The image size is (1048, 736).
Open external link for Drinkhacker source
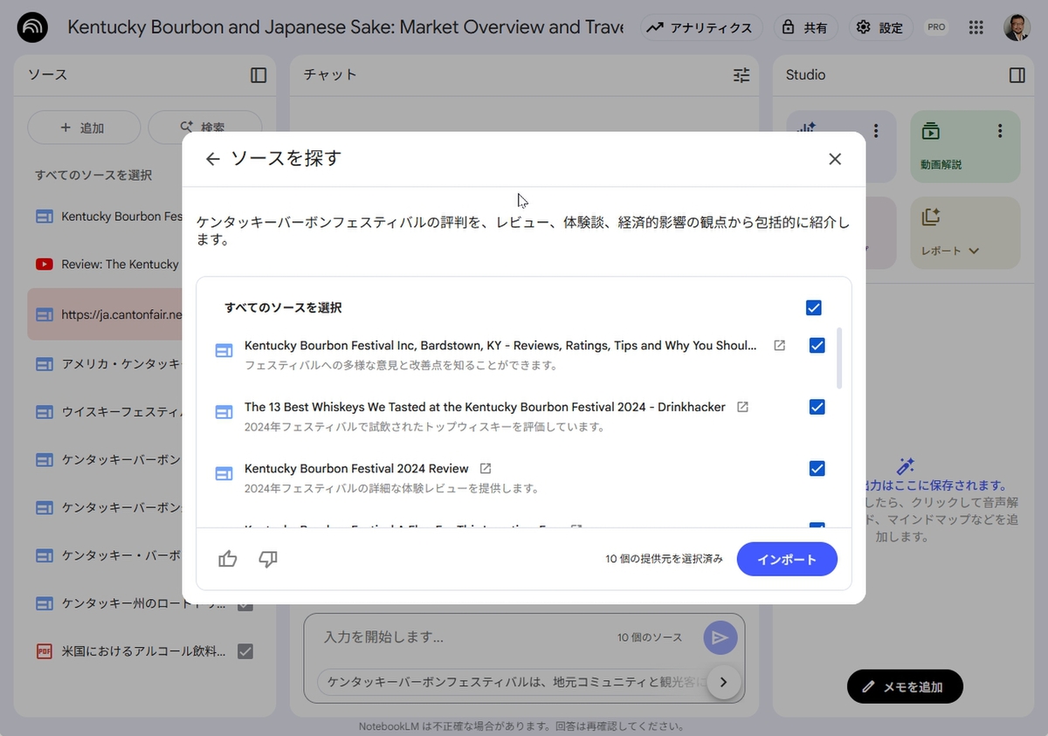click(742, 407)
